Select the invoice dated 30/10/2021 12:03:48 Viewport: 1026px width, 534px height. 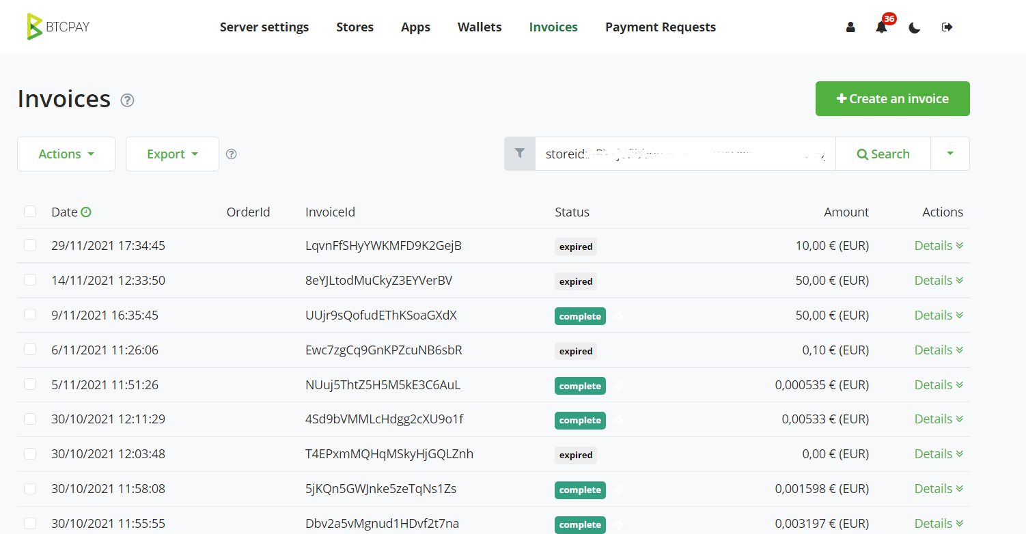click(x=30, y=453)
